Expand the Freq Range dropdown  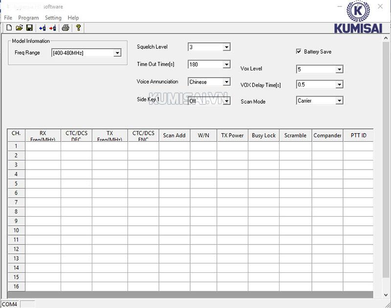pos(117,53)
